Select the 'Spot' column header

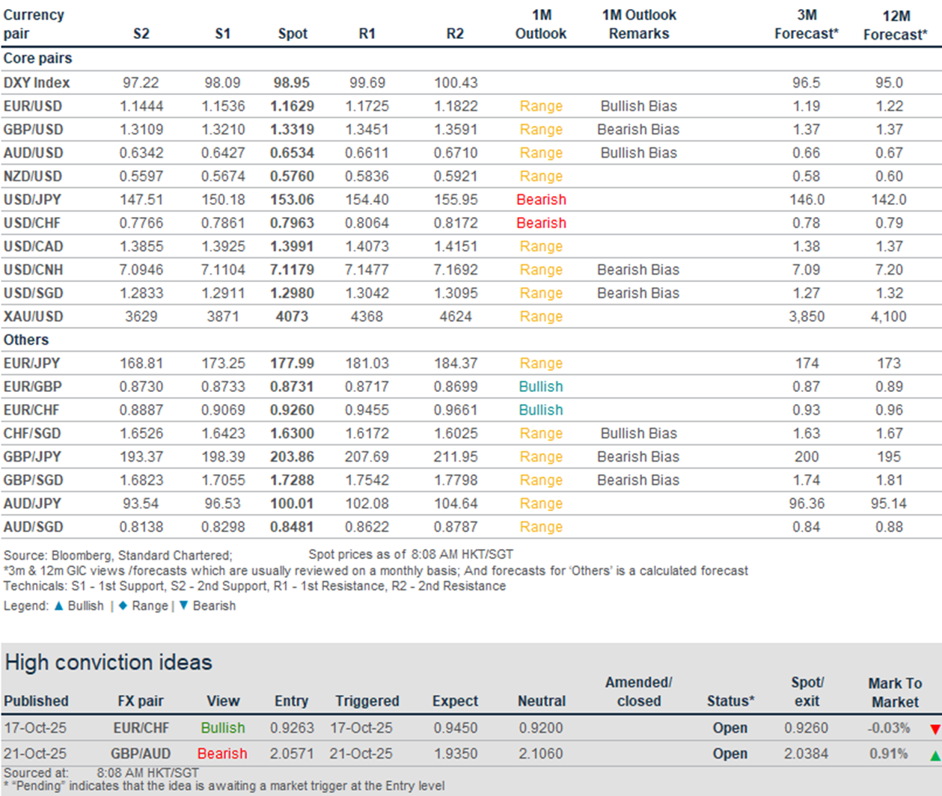pyautogui.click(x=293, y=34)
